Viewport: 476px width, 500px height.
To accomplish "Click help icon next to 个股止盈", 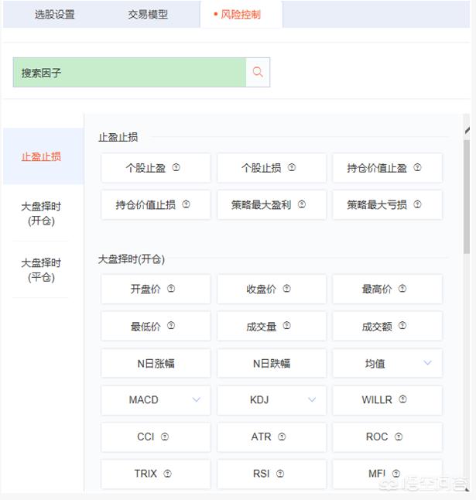I will click(176, 167).
